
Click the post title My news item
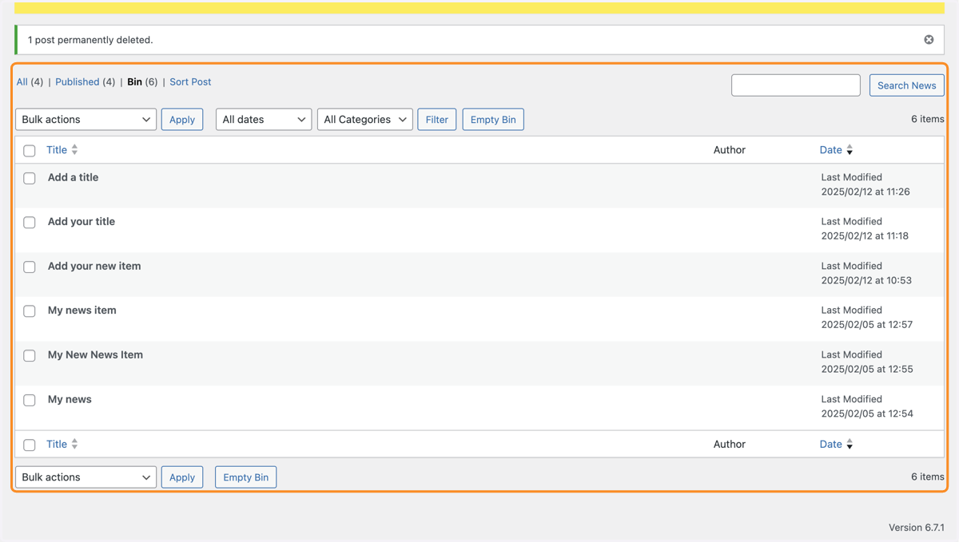point(82,310)
